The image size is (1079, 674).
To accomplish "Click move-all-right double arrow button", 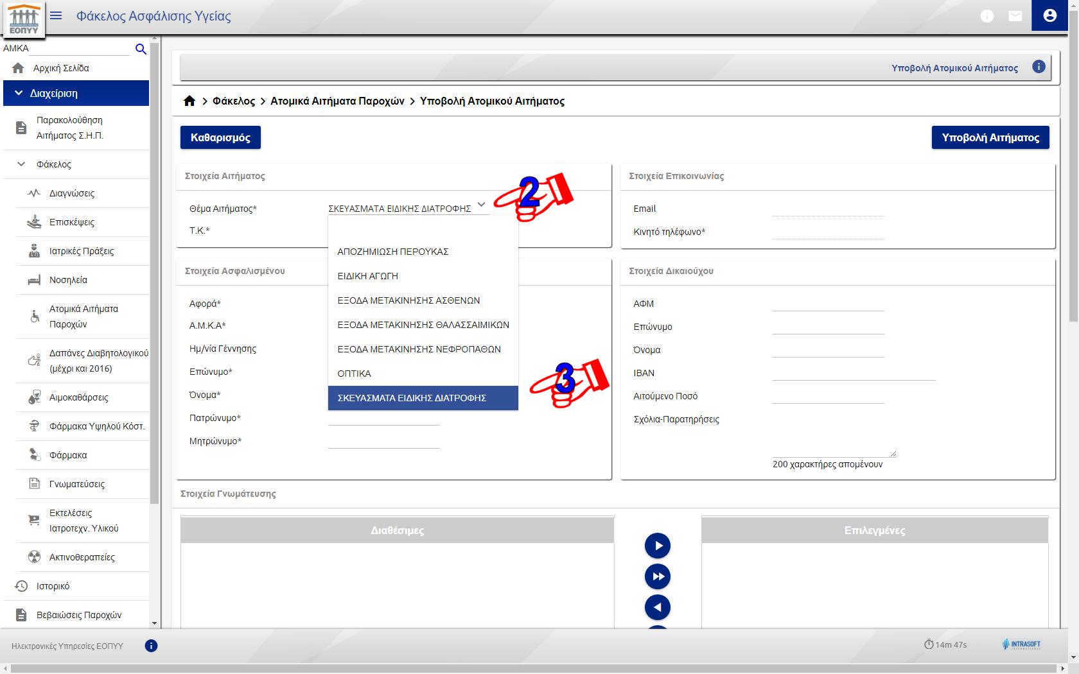I will coord(657,576).
